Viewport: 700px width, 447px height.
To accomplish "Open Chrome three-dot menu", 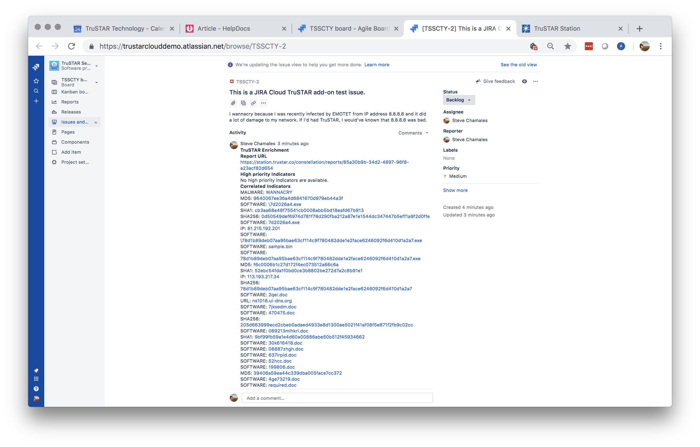I will tap(661, 46).
